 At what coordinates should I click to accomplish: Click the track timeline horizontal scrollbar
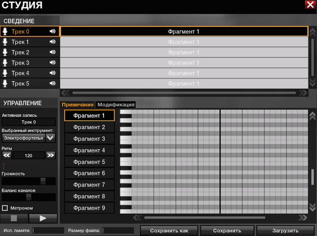coord(184,93)
